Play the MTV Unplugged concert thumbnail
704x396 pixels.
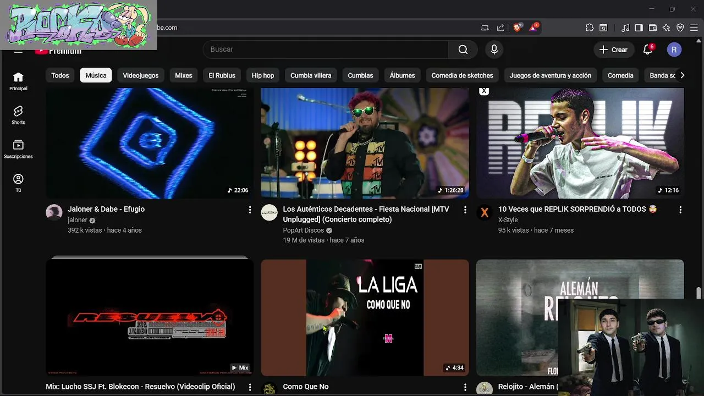coord(365,143)
